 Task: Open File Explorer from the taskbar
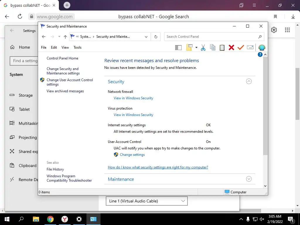tap(36, 219)
